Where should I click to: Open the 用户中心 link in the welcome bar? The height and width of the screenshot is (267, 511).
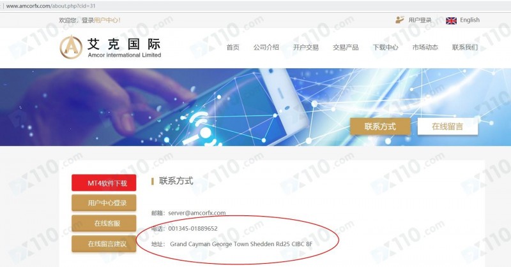(107, 20)
